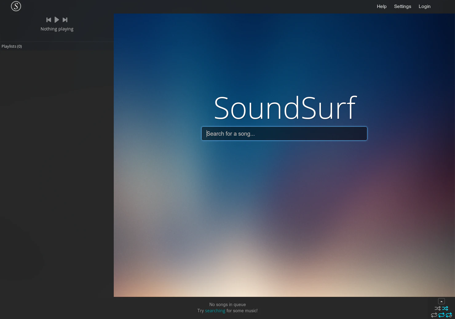The height and width of the screenshot is (319, 455).
Task: Focus the 'Search for a song...' field
Action: coord(284,134)
